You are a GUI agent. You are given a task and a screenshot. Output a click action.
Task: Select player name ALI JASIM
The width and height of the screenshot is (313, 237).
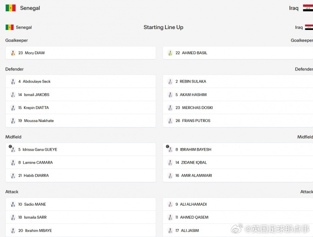(x=190, y=230)
